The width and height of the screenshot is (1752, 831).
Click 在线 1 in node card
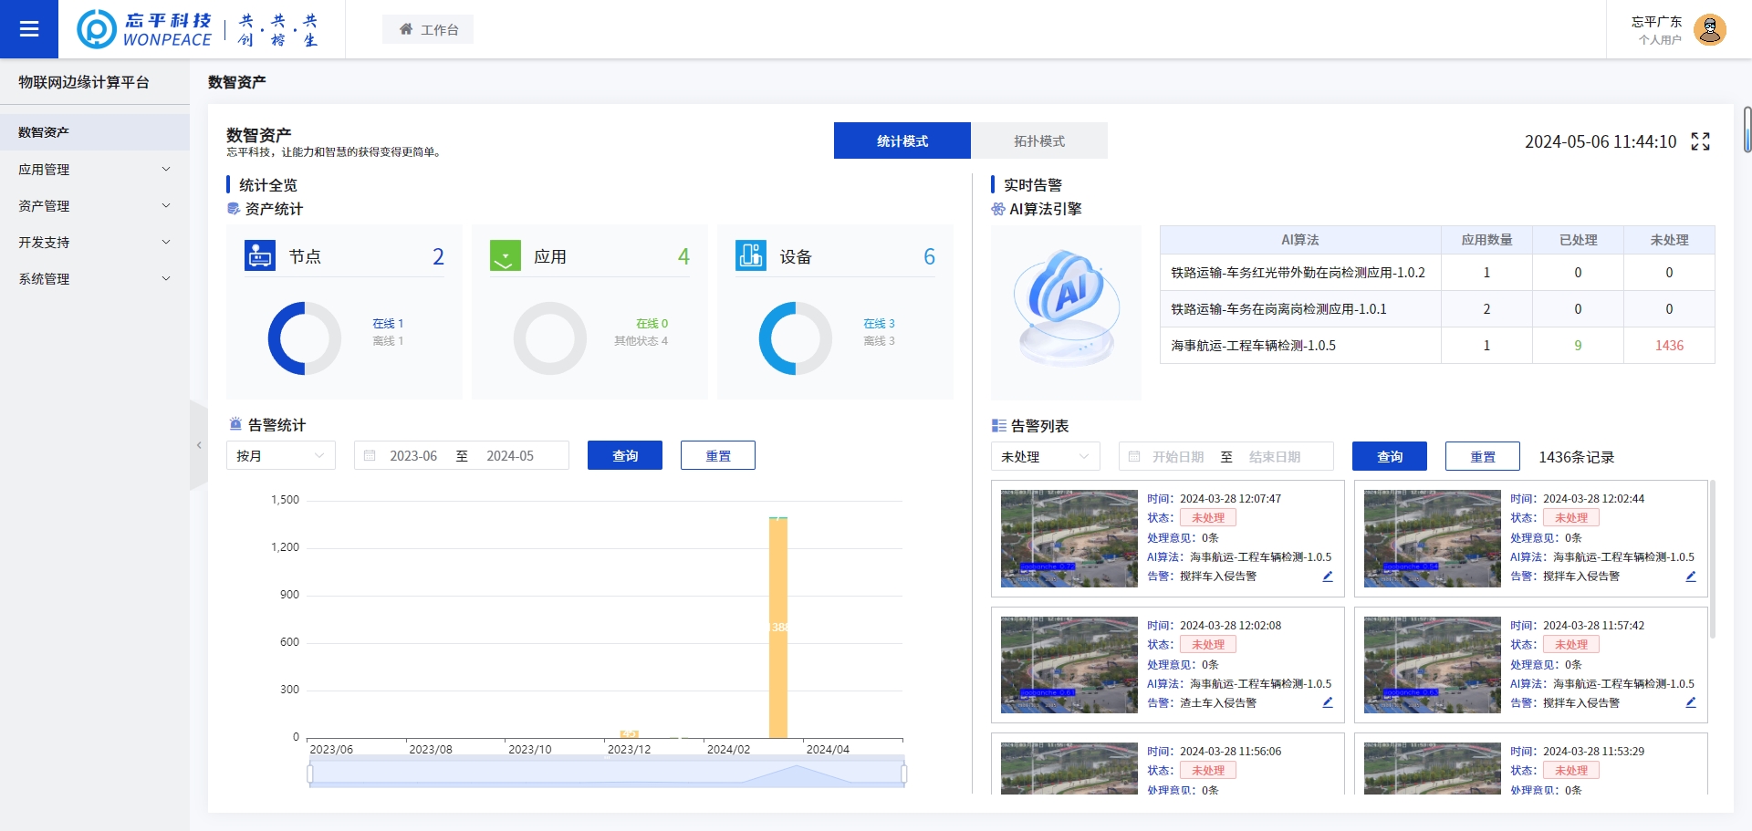pos(388,323)
